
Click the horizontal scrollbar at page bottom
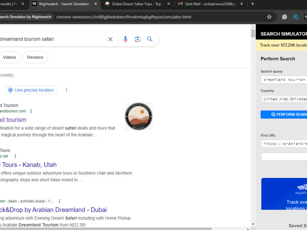[106, 229]
